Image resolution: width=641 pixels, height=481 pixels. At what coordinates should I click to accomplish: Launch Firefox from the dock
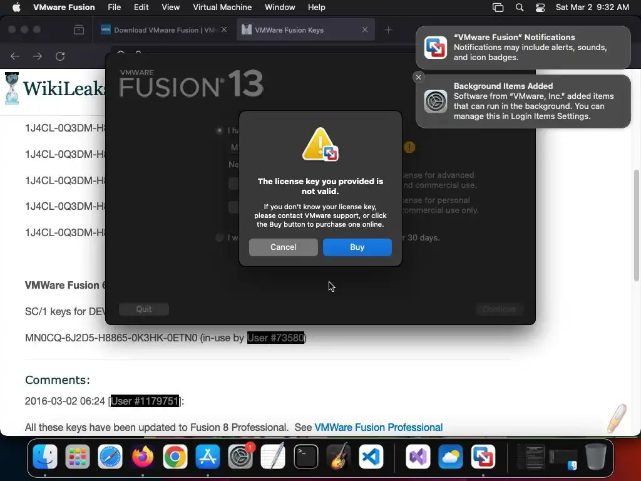pyautogui.click(x=143, y=457)
